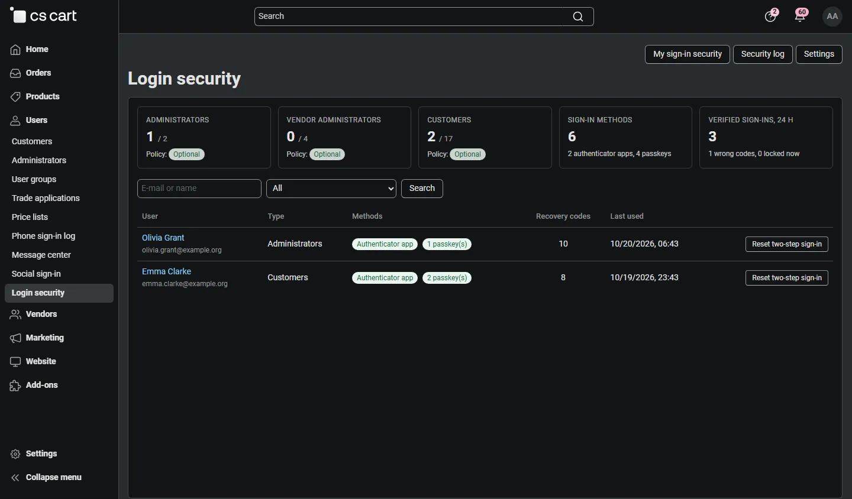Go to Administrators in sidebar
The width and height of the screenshot is (852, 499).
[x=39, y=161]
